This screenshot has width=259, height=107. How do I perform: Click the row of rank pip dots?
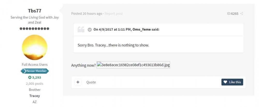(34, 28)
